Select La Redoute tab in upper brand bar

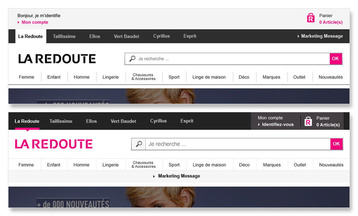(31, 36)
